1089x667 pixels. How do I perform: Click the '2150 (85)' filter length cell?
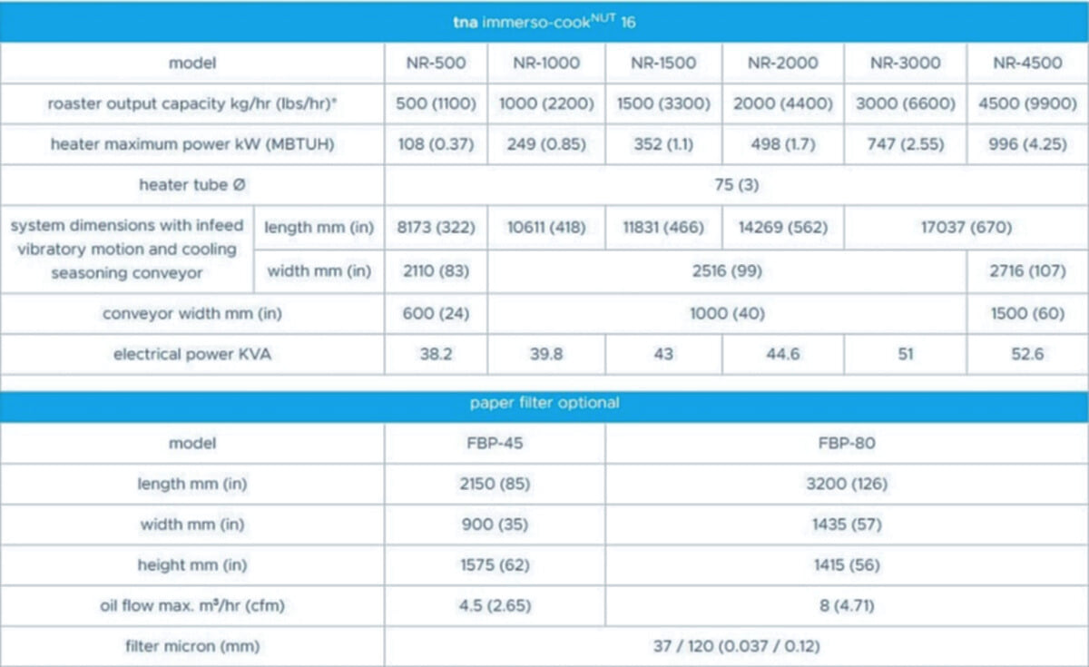(495, 485)
